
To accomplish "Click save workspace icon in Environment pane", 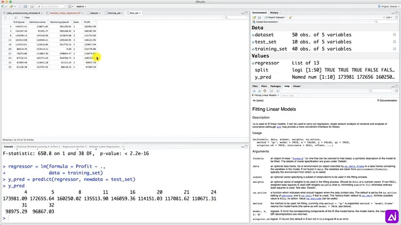I will 259,17.
